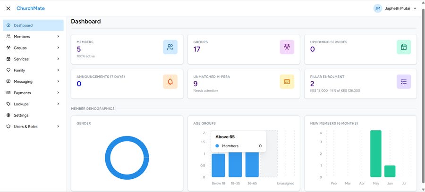This screenshot has height=192, width=425.
Task: Click the 'MEMBER DEMOGRAPHICS' section heading
Action: 93,109
